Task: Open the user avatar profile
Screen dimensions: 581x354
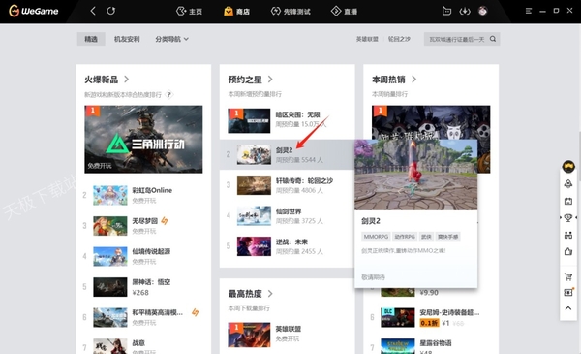Action: click(482, 11)
